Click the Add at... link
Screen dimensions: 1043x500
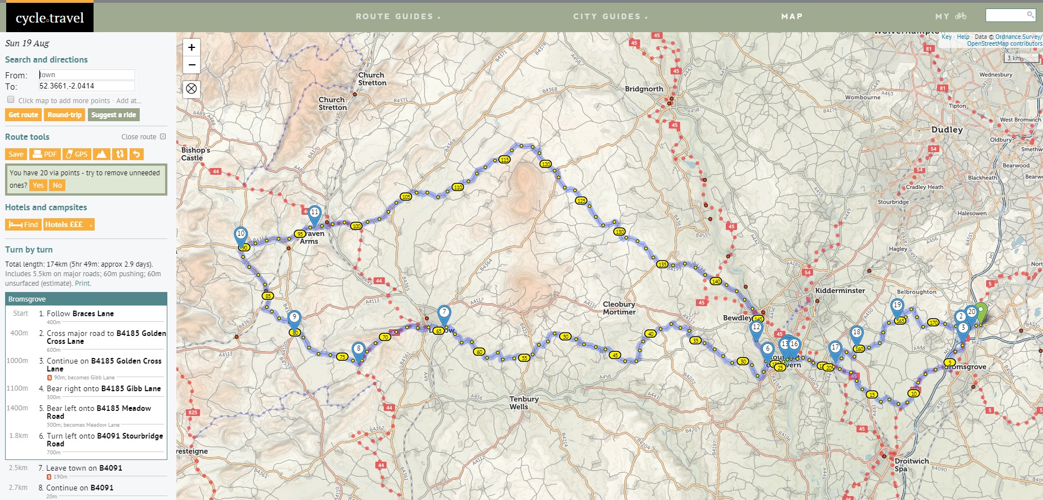(128, 101)
